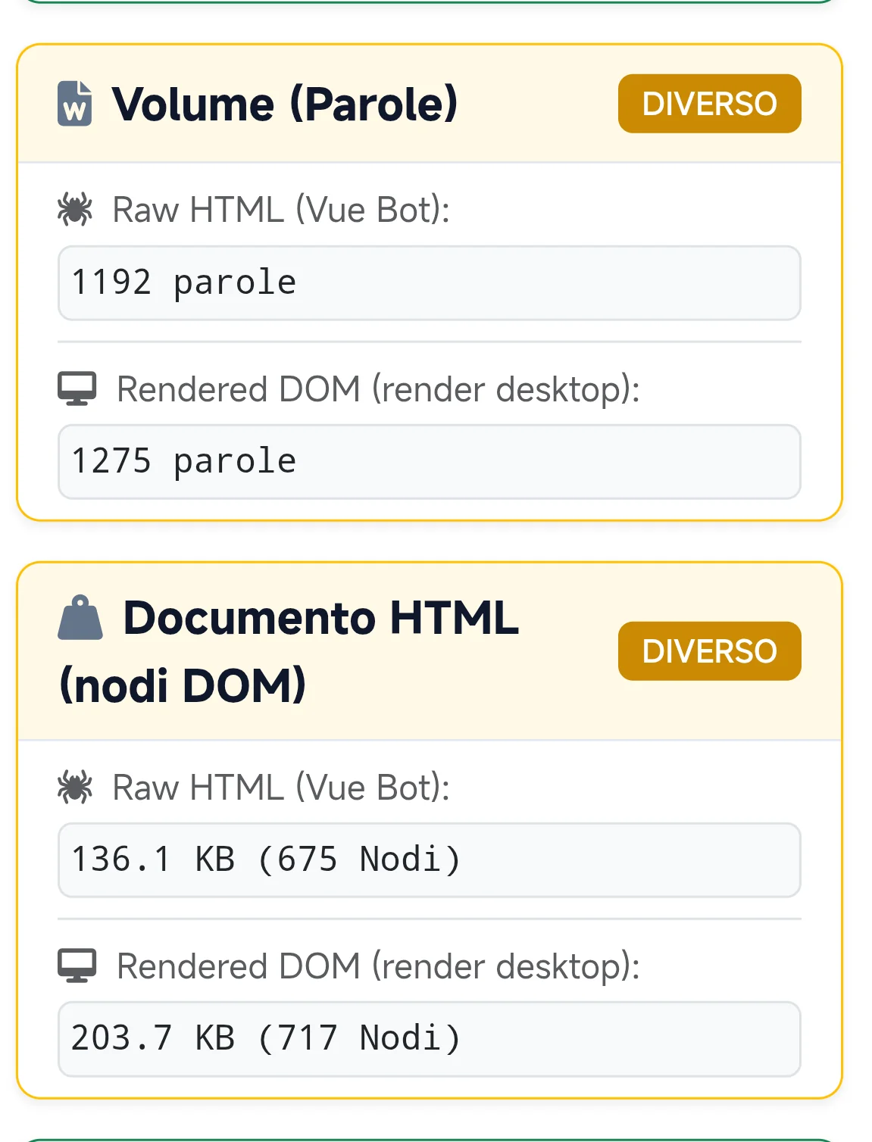872x1142 pixels.
Task: Select the '136.1 KB (675 Nodi)' field
Action: (x=430, y=860)
